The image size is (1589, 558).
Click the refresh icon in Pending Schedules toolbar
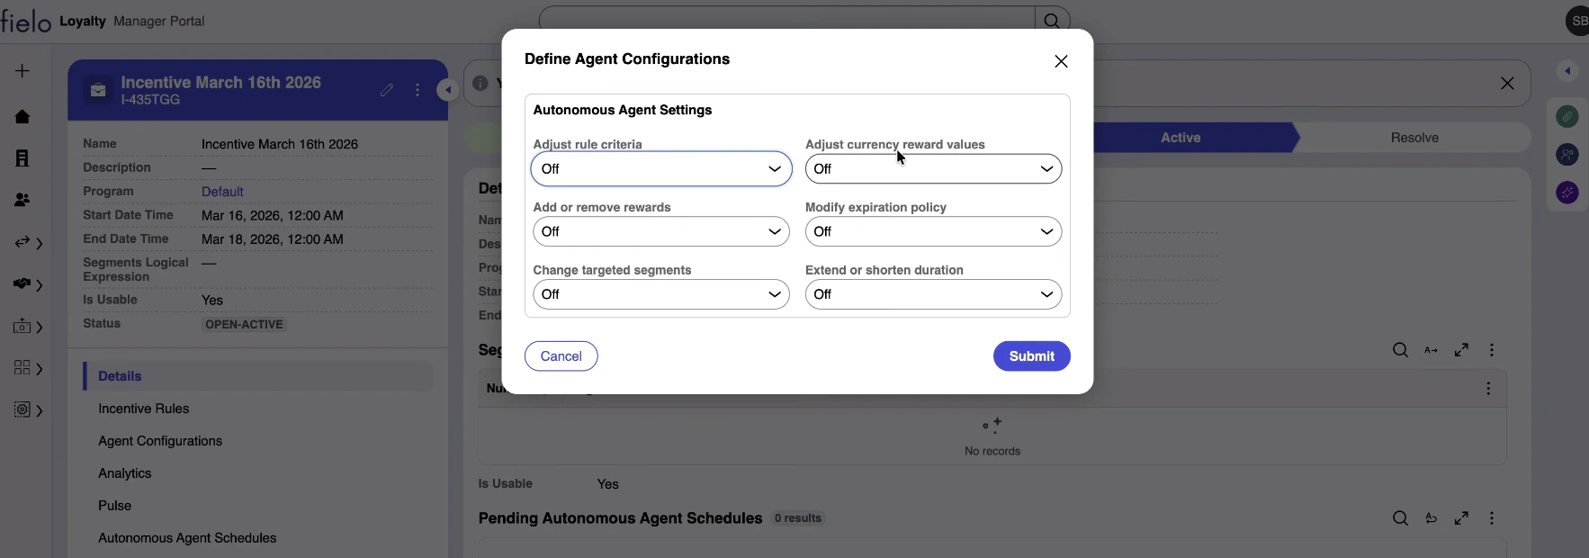tap(1431, 518)
